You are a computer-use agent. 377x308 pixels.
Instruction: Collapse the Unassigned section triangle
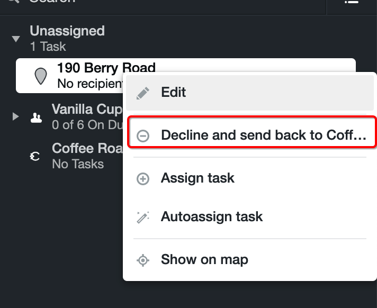(x=16, y=39)
